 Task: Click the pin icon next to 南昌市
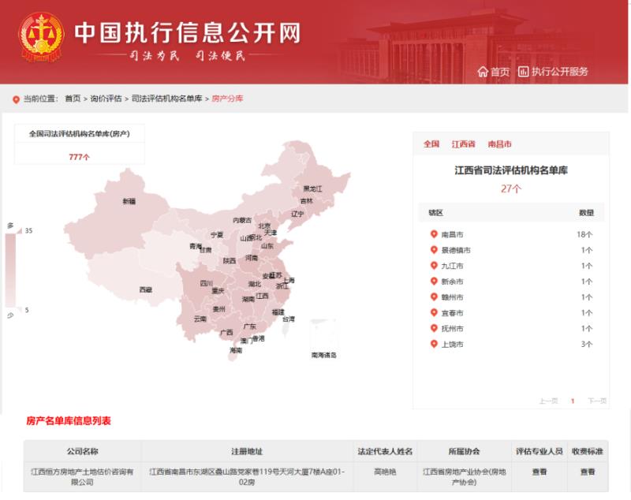[433, 234]
